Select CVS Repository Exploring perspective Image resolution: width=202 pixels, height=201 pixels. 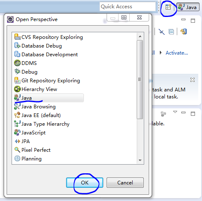49,37
